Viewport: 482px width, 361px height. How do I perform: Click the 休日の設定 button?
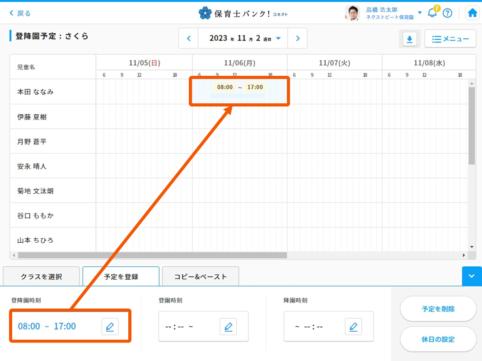438,339
